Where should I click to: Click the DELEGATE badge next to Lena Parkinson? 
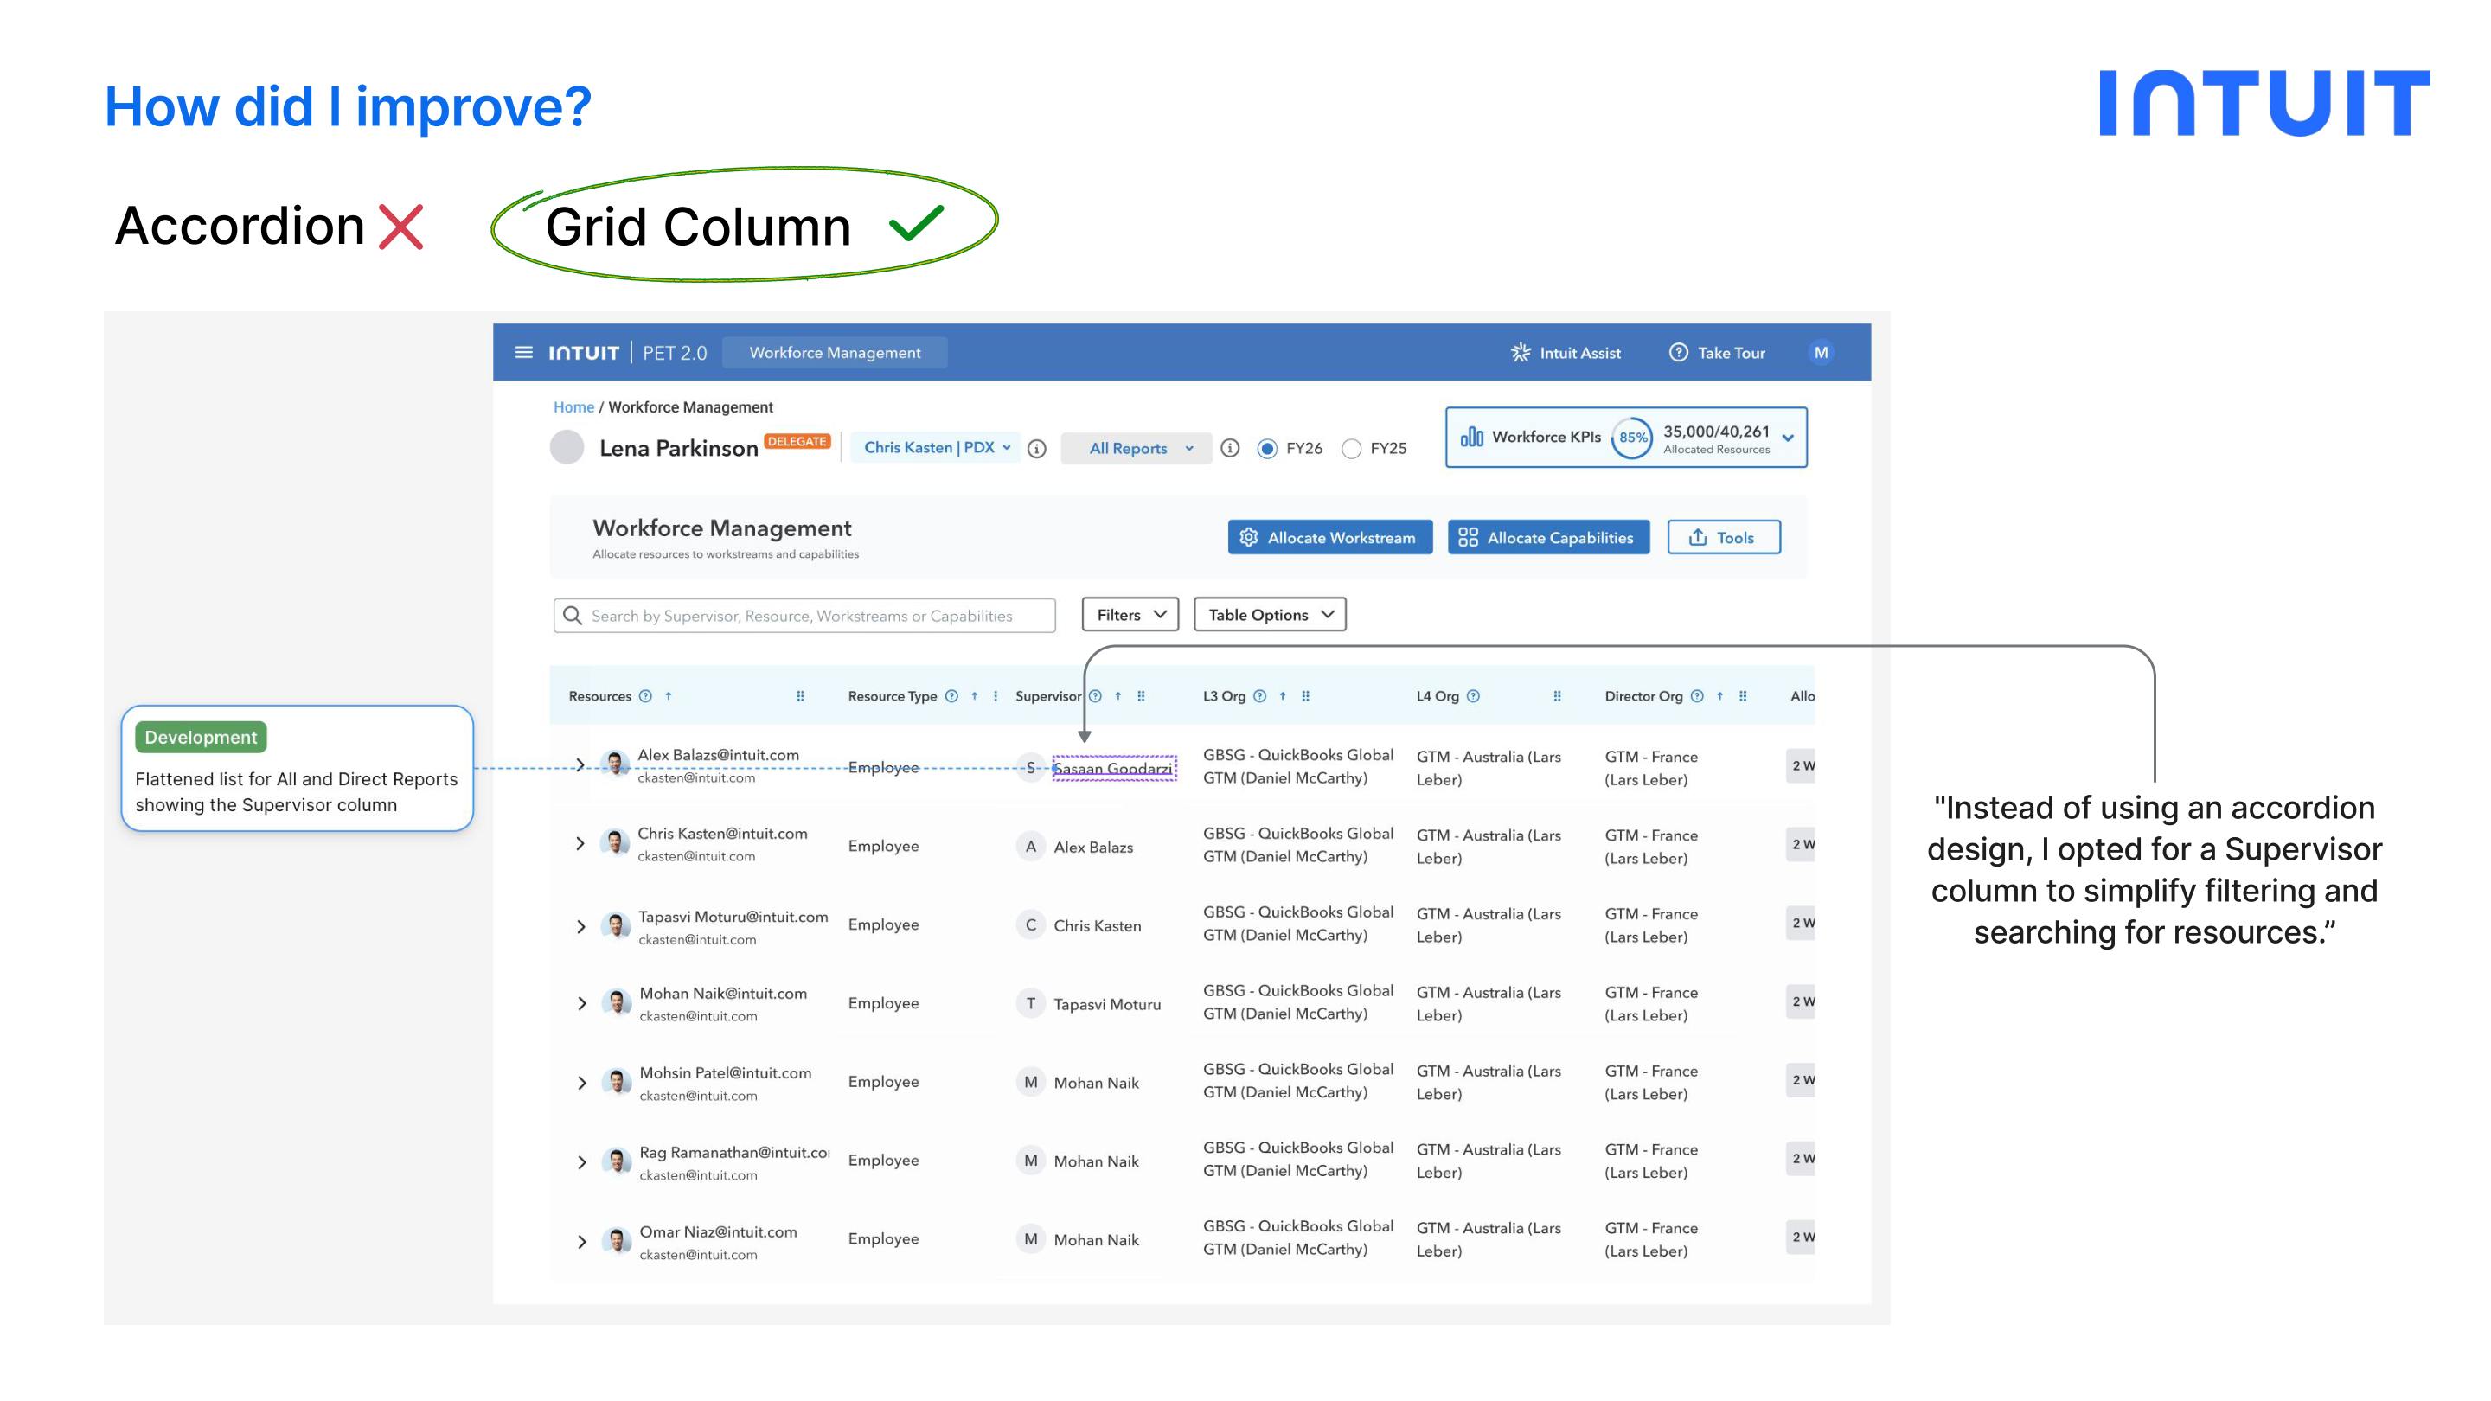797,441
